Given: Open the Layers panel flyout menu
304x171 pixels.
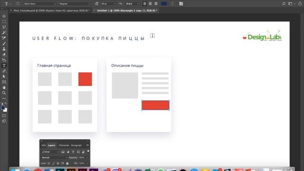Looking at the screenshot, I should click(87, 145).
